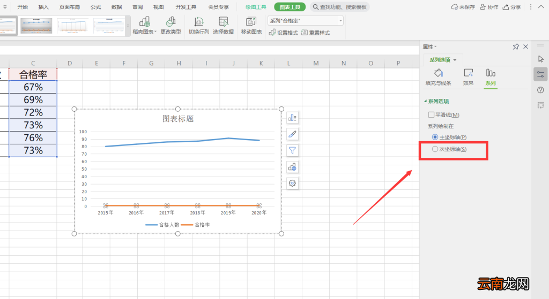Select column header D

pyautogui.click(x=70, y=63)
